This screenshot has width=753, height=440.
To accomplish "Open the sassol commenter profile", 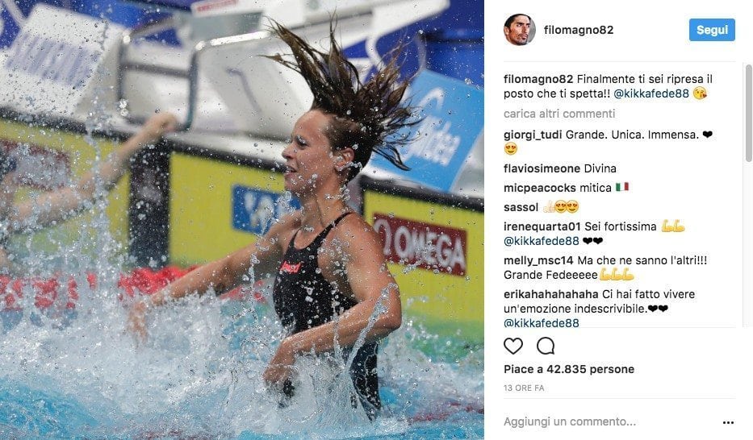I will coord(521,207).
